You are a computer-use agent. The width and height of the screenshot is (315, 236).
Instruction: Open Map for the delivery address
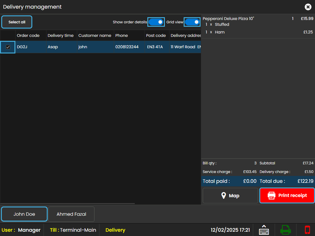[x=230, y=196]
